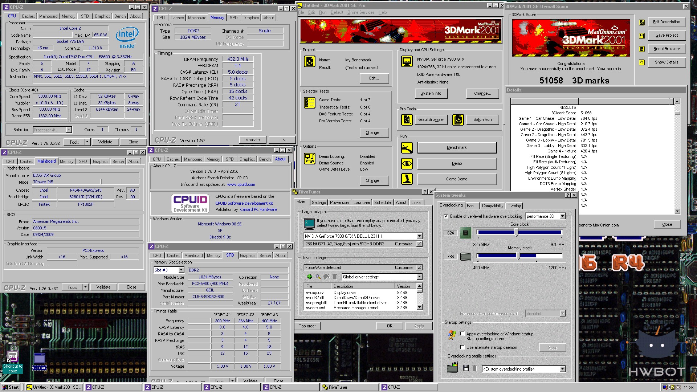This screenshot has height=392, width=697.
Task: Click the Demo eye icon
Action: [407, 163]
